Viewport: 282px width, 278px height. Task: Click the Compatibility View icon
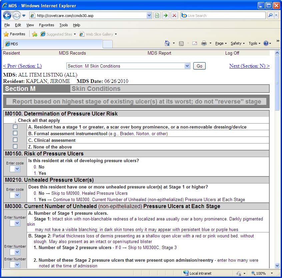(x=157, y=15)
